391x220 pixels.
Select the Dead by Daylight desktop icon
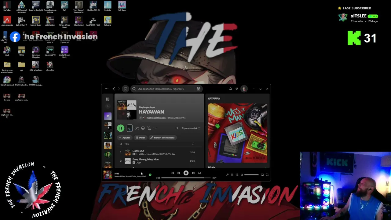coord(36,6)
